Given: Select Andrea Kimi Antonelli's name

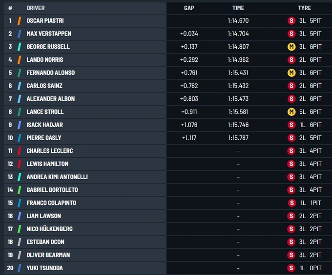Looking at the screenshot, I should pos(57,177).
